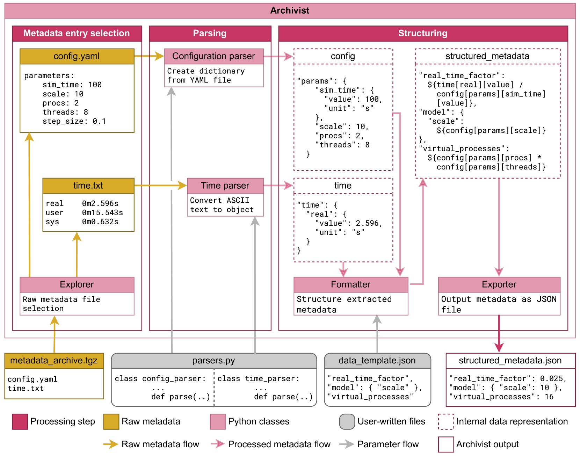Pick the crimson Processing step legend swatch
Screen dimensions: 580x456
coord(20,421)
